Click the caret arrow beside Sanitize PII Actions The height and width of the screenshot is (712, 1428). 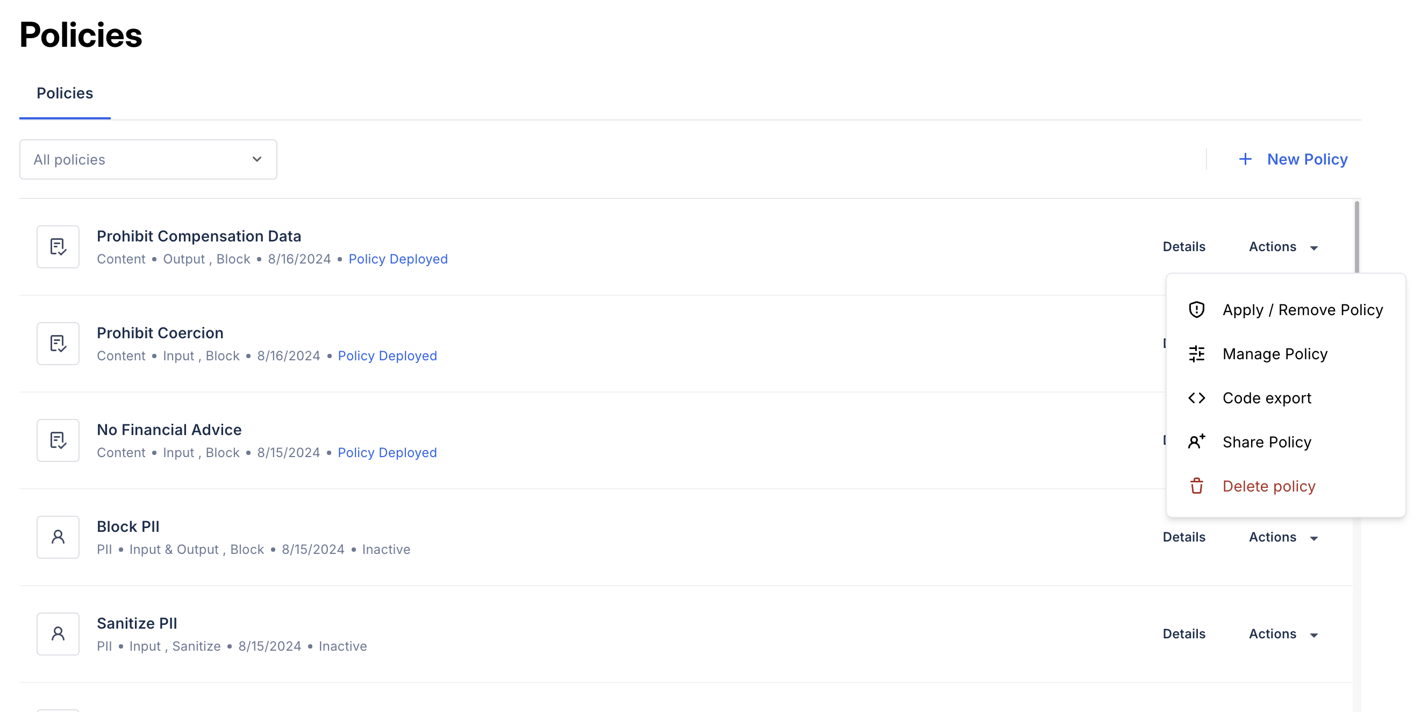(x=1314, y=636)
